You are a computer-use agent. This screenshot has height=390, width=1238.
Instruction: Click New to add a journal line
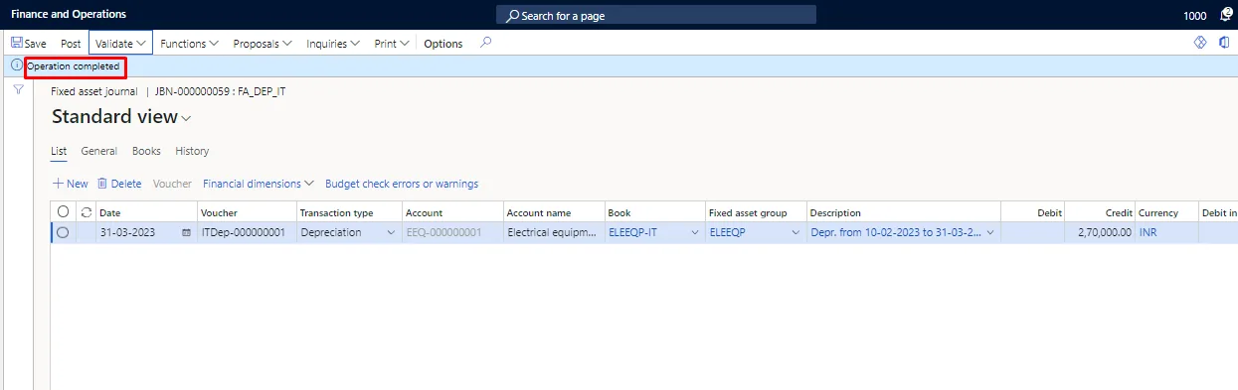coord(70,184)
